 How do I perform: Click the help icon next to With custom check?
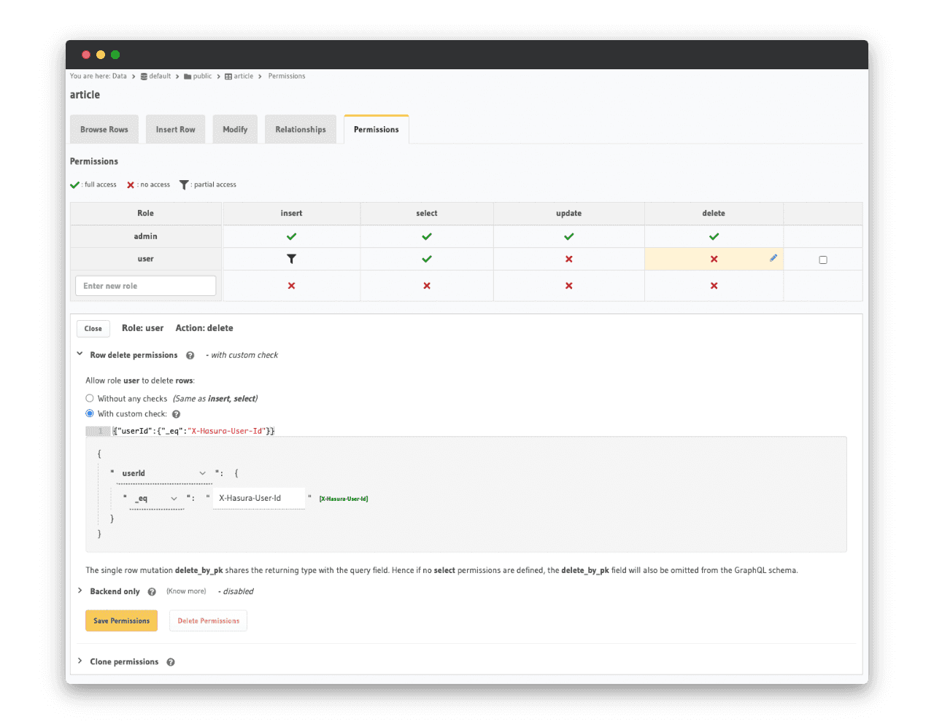click(x=176, y=414)
